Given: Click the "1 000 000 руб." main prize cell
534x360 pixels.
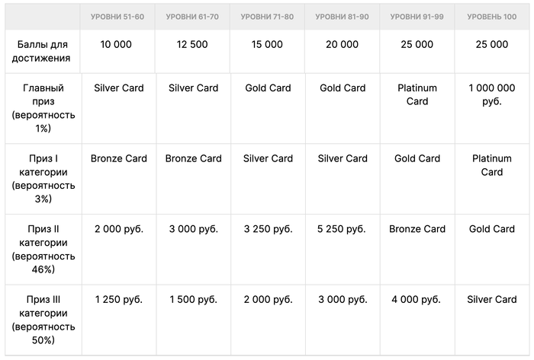Looking at the screenshot, I should coord(491,94).
